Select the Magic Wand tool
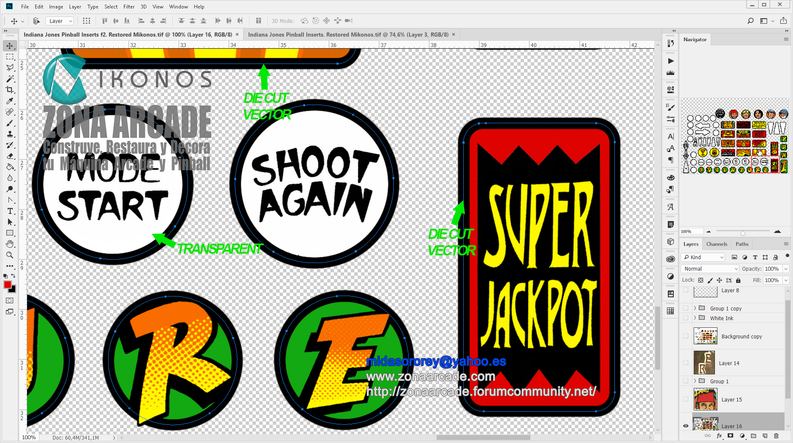The height and width of the screenshot is (443, 793). point(10,79)
